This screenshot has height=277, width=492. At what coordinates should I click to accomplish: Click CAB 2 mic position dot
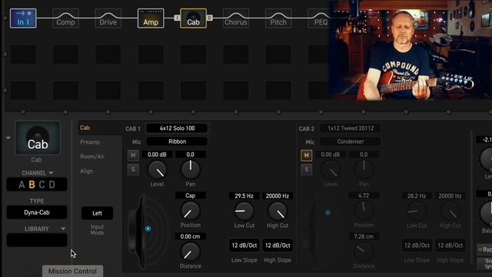click(x=327, y=212)
